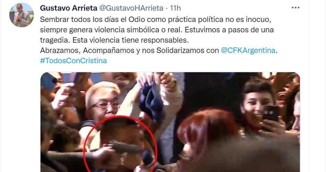Image resolution: width=326 pixels, height=172 pixels.
Task: Visit the @GustavoHArrieta handle link
Action: point(131,8)
